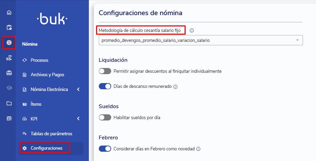Click the buk logo
The width and height of the screenshot is (316, 161).
click(x=52, y=20)
